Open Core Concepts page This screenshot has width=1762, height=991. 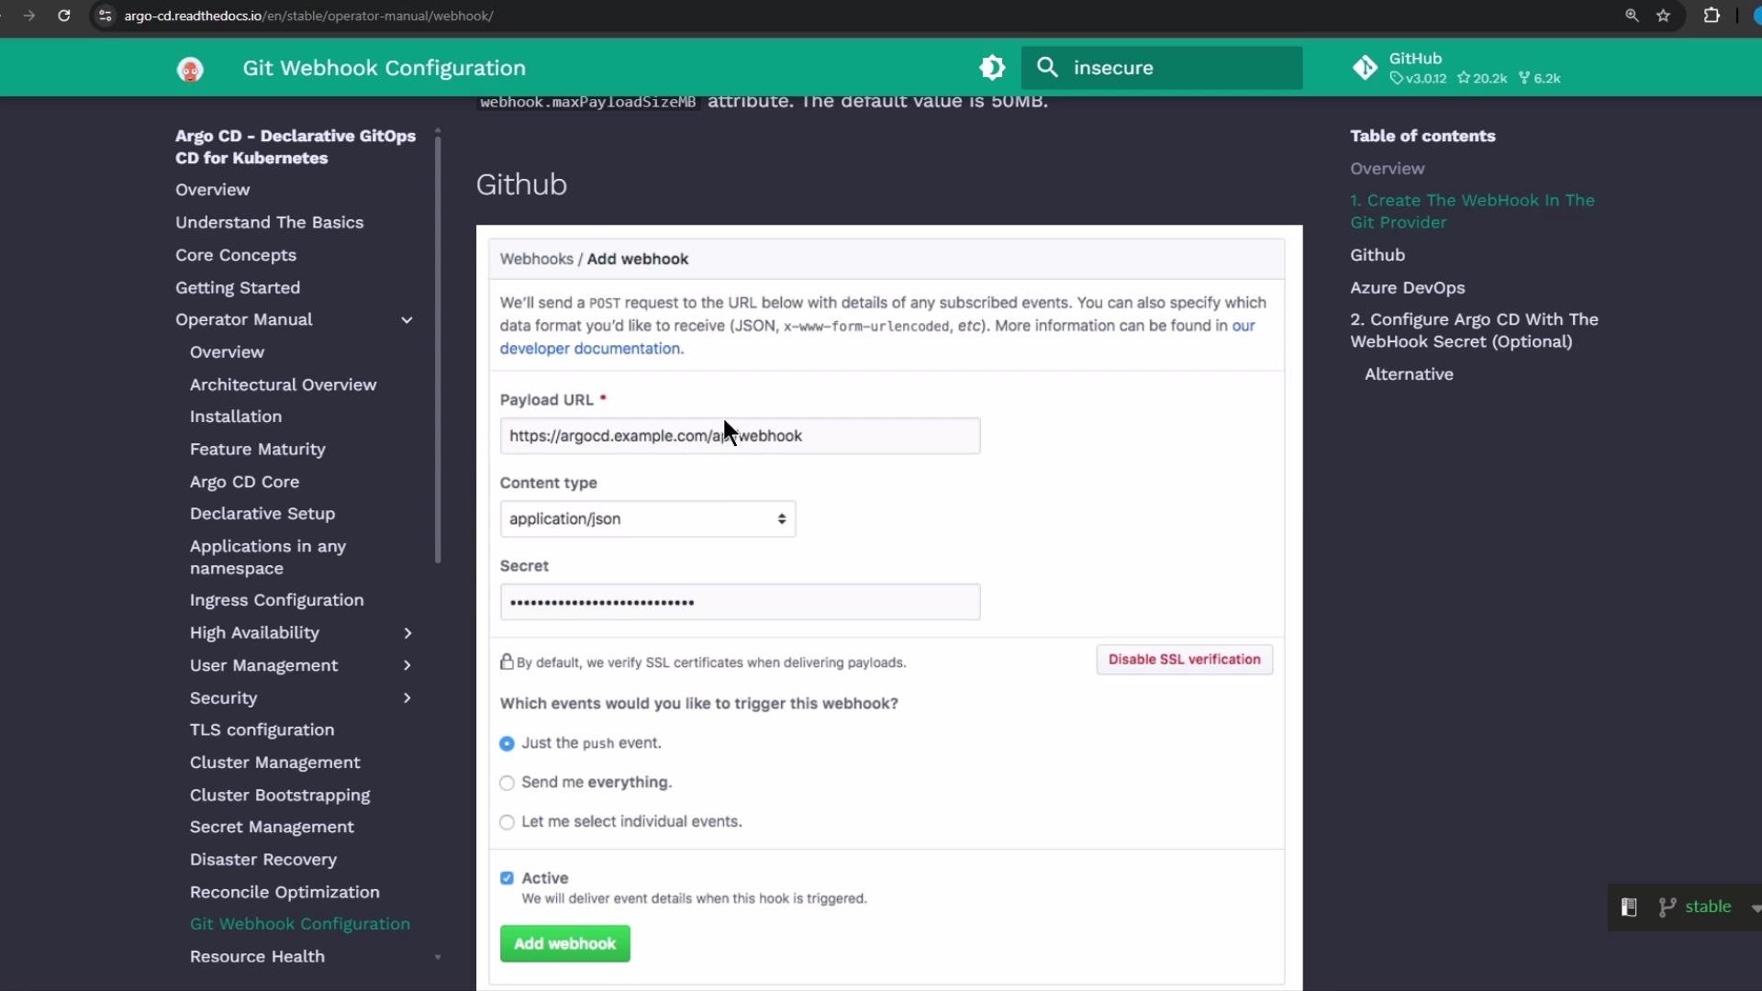(x=236, y=255)
